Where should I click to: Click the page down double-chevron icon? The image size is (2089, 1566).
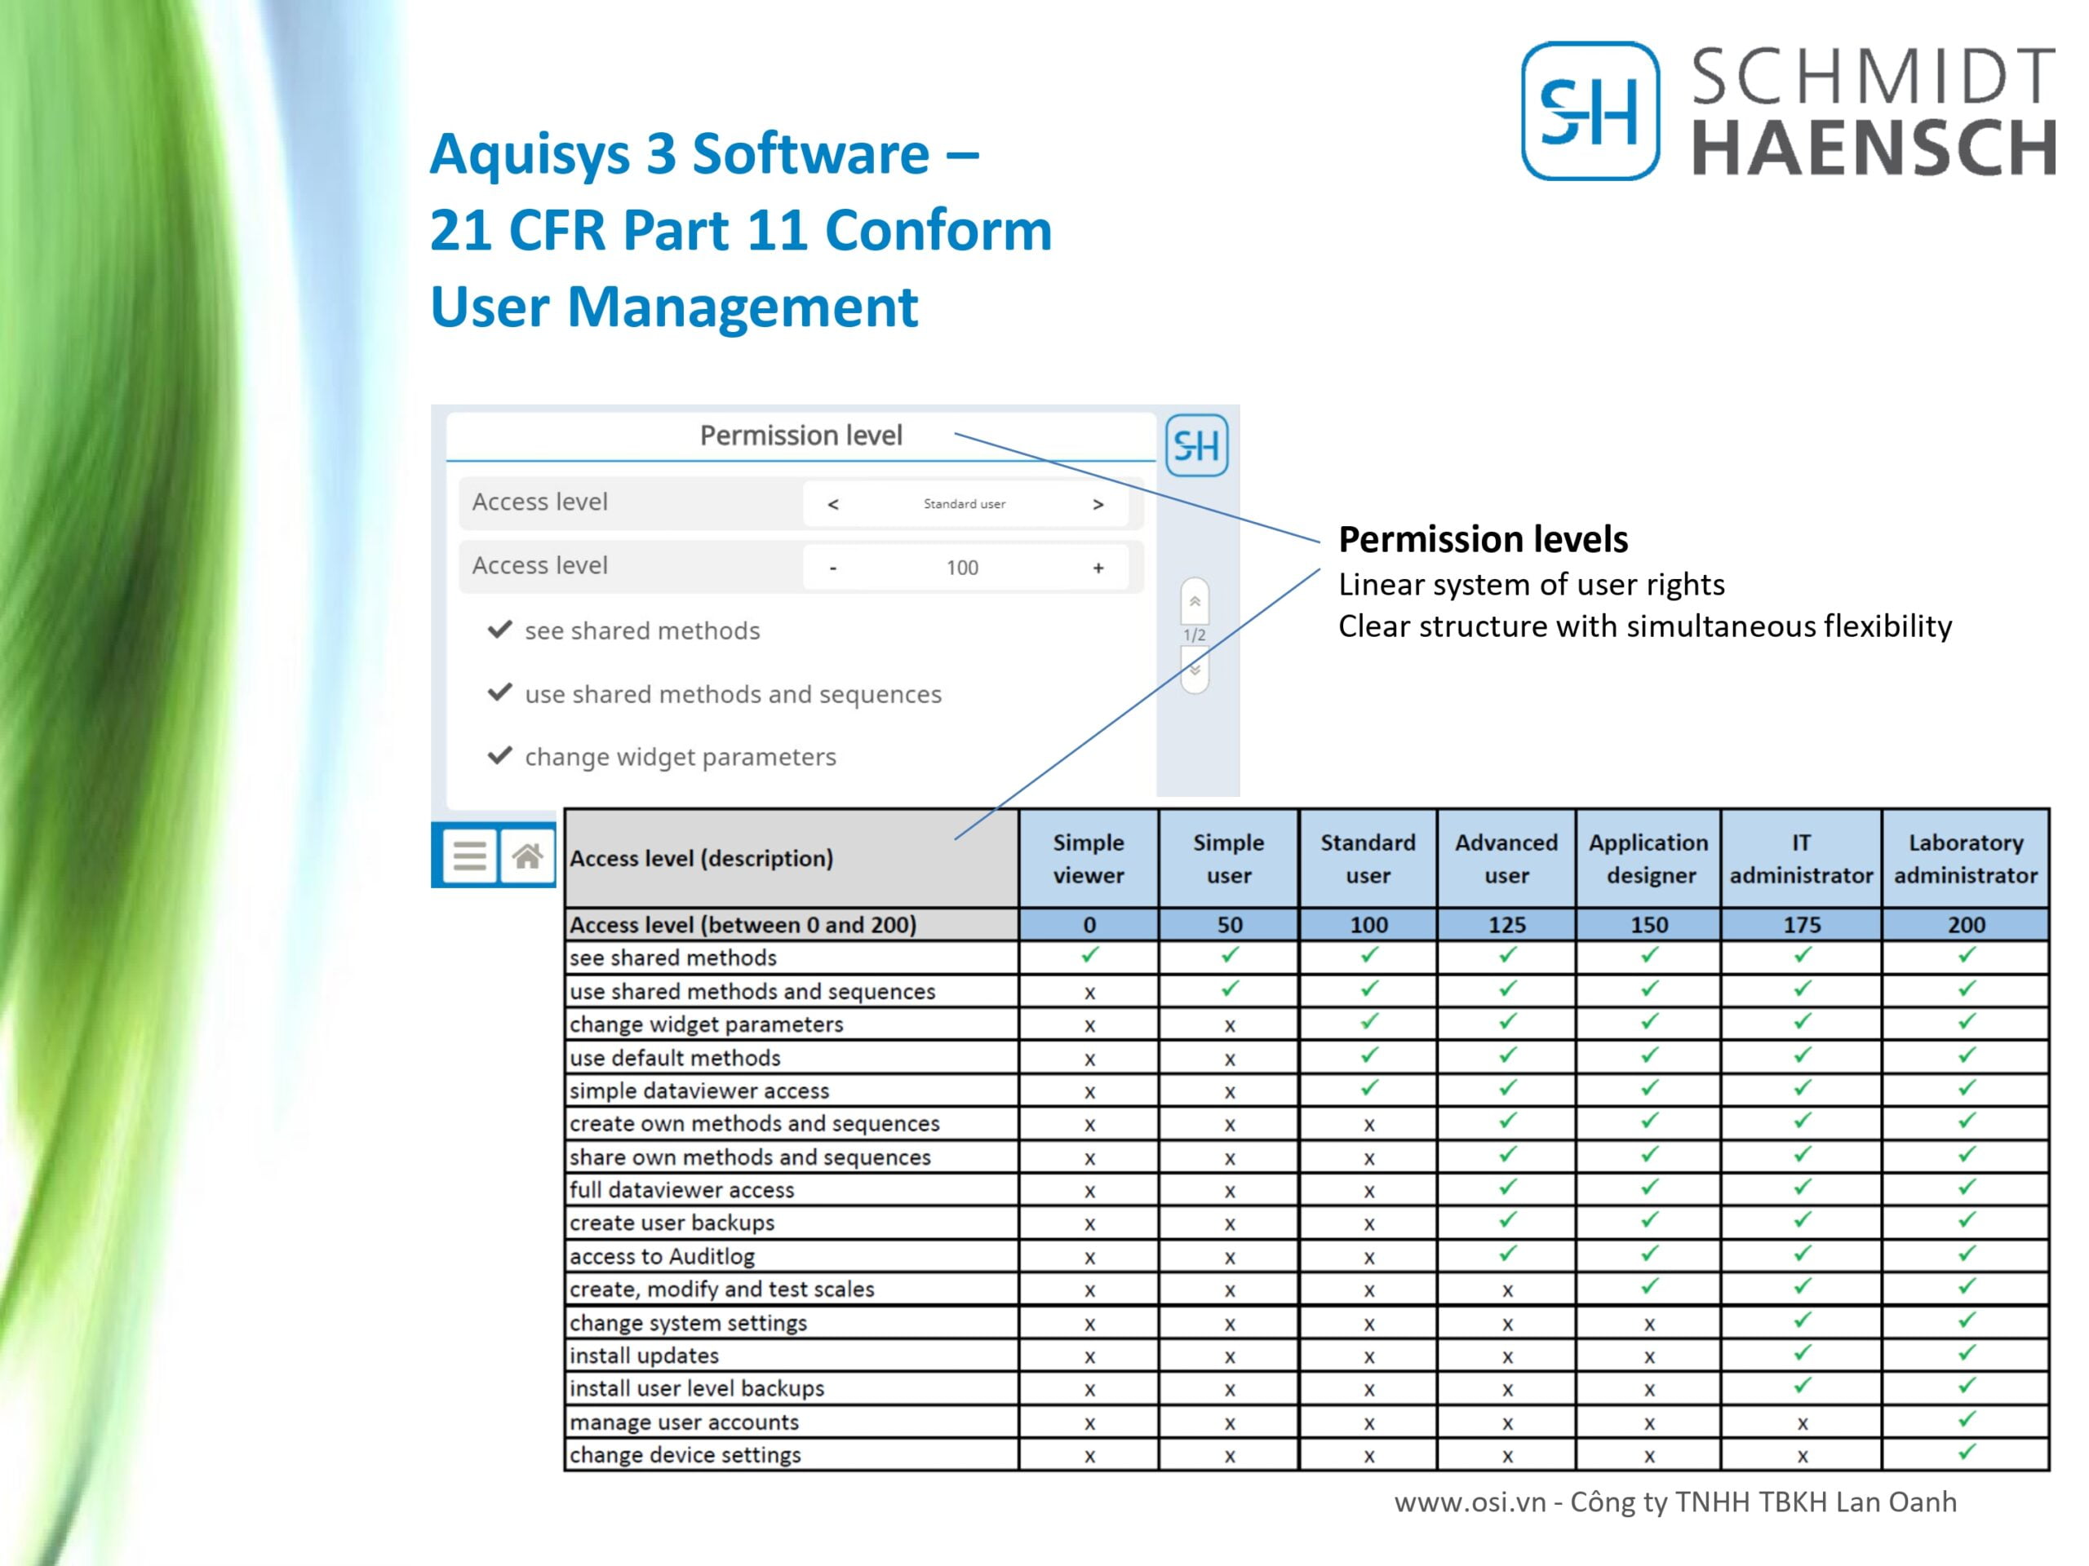pyautogui.click(x=1195, y=670)
